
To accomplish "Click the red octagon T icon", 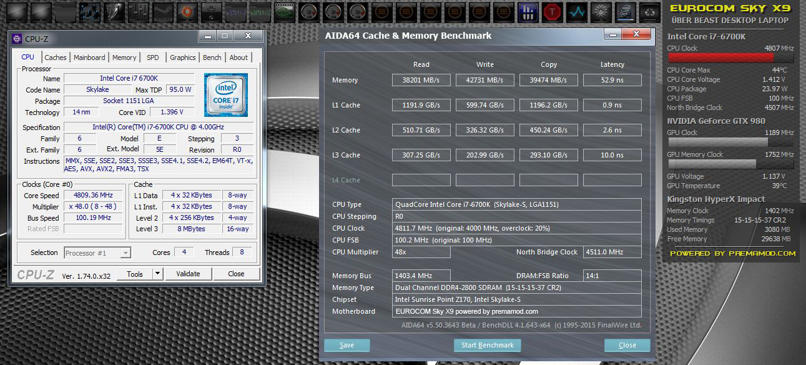I will (x=552, y=11).
